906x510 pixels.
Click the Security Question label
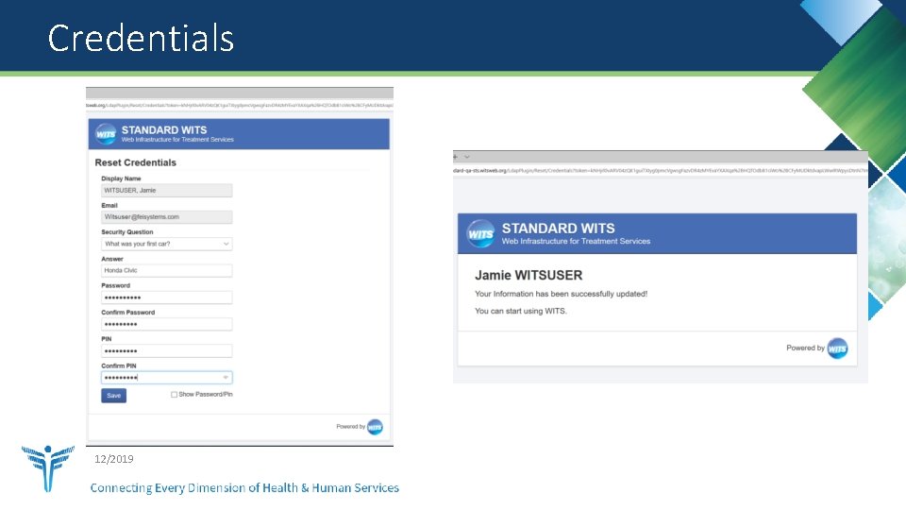(127, 232)
